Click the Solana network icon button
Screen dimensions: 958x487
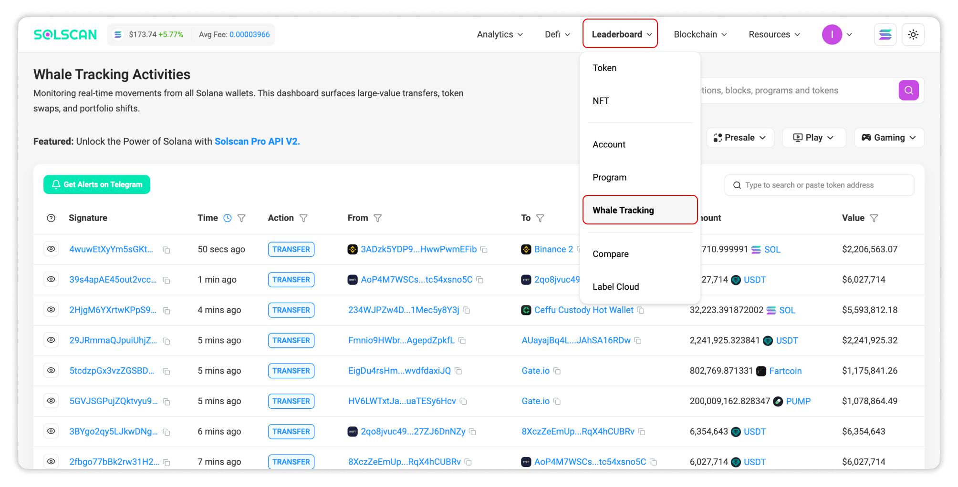885,35
